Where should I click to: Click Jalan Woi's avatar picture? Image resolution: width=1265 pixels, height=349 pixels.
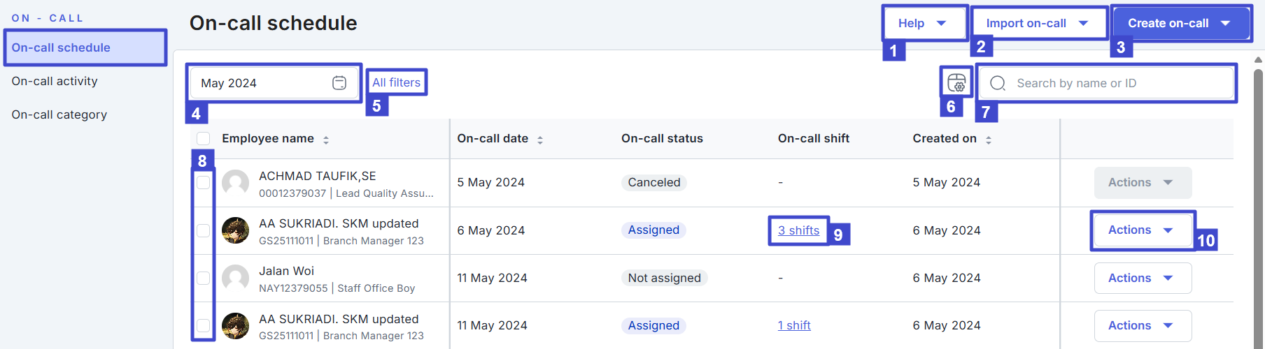pos(235,278)
